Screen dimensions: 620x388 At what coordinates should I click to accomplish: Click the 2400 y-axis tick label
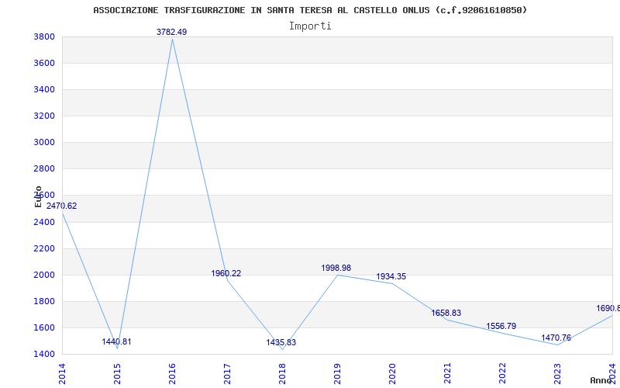click(x=44, y=222)
